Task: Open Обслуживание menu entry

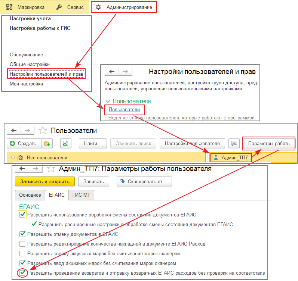Action: tap(26, 54)
